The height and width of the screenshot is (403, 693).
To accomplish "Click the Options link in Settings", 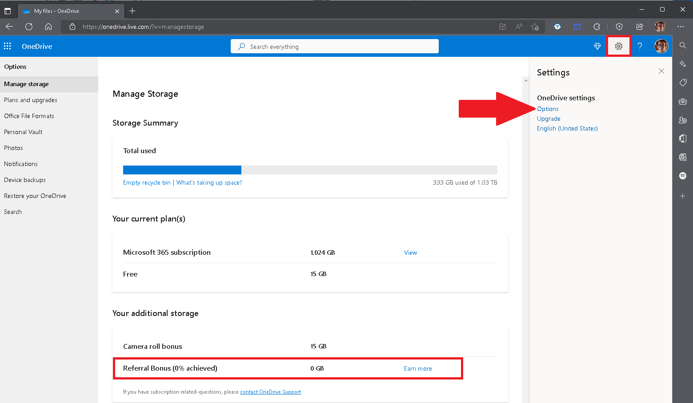I will 548,109.
